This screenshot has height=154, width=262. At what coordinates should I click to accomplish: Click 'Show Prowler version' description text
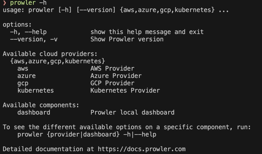coord(127,39)
